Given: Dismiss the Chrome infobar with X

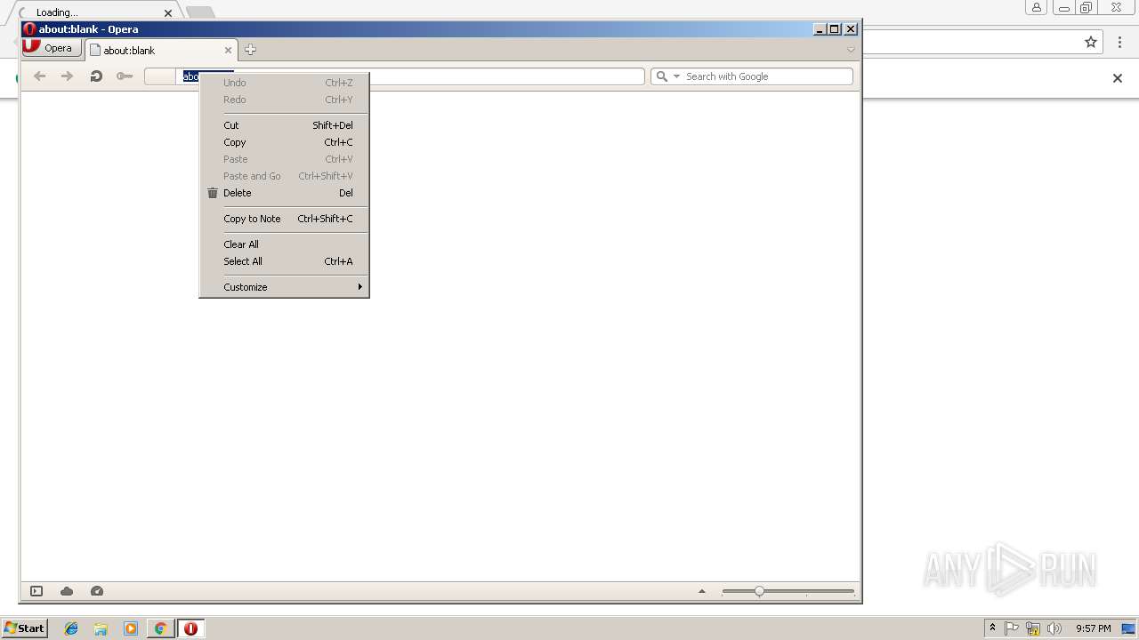Looking at the screenshot, I should [1118, 78].
